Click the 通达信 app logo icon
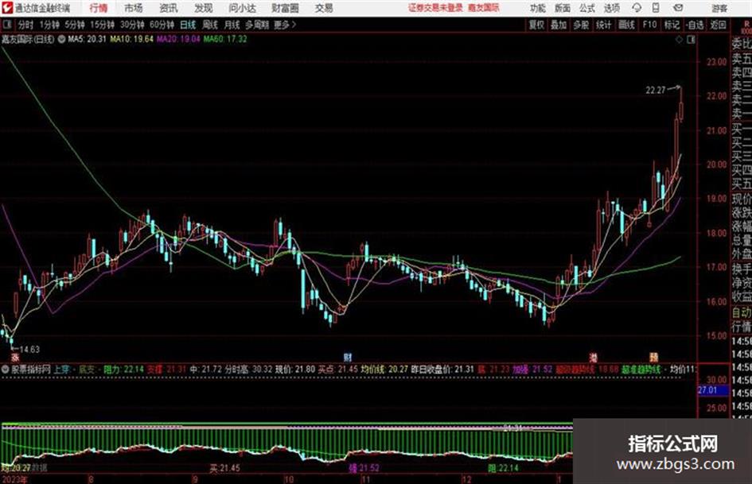Screen dimensions: 752x484 click(x=7, y=8)
